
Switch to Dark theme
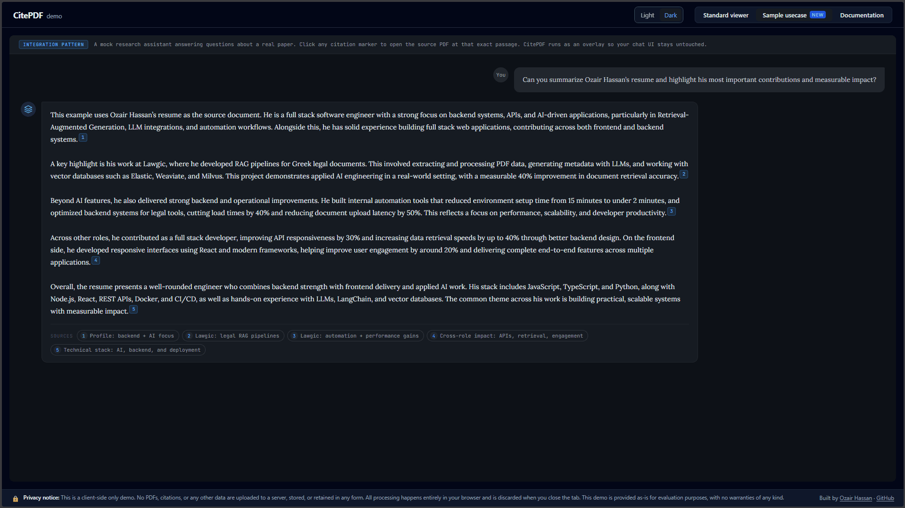pyautogui.click(x=670, y=15)
